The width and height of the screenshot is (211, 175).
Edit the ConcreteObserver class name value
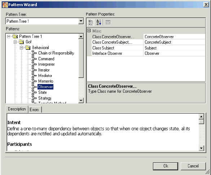tap(174, 37)
